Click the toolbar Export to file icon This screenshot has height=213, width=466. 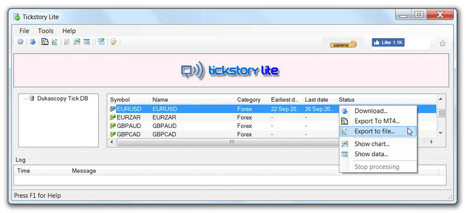pyautogui.click(x=54, y=42)
